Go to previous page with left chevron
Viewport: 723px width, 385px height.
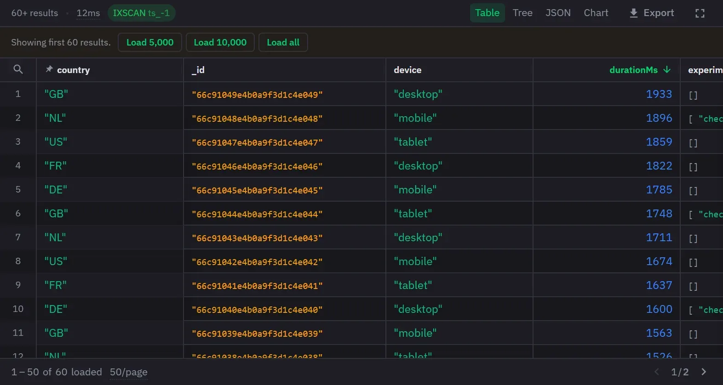click(x=656, y=372)
